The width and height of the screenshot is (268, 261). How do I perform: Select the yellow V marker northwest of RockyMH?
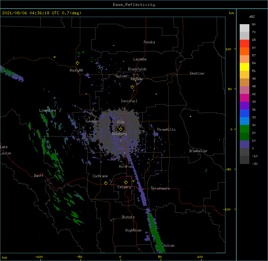(54, 57)
